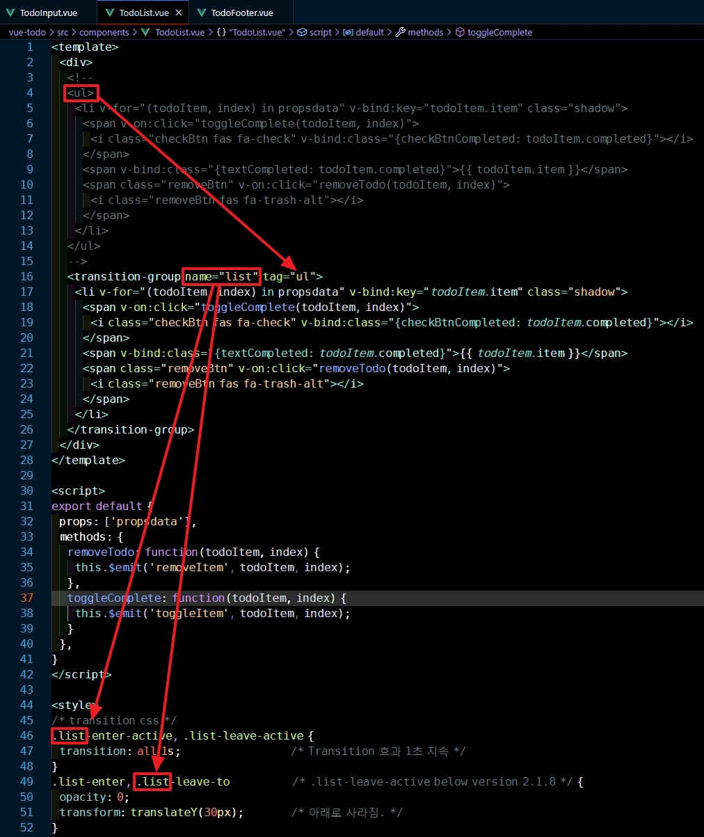This screenshot has height=837, width=704.
Task: Open methods breadcrumb symbol
Action: [425, 32]
